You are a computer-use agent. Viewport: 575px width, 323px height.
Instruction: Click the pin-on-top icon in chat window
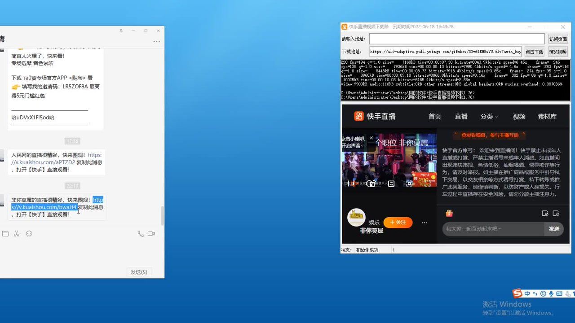pyautogui.click(x=121, y=31)
